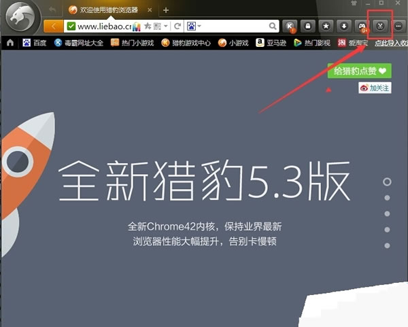Close the 欢迎使用猎豹浏览器 tab
The image size is (408, 327).
[150, 10]
